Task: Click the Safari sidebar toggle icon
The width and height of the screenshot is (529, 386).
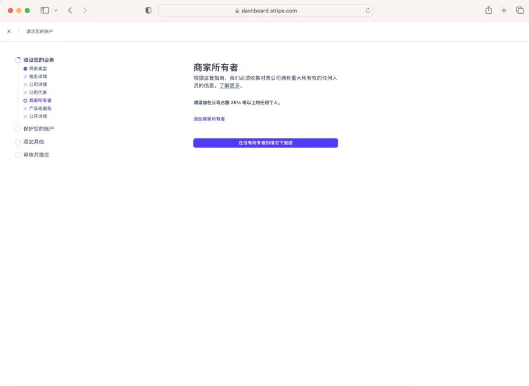Action: click(x=45, y=11)
